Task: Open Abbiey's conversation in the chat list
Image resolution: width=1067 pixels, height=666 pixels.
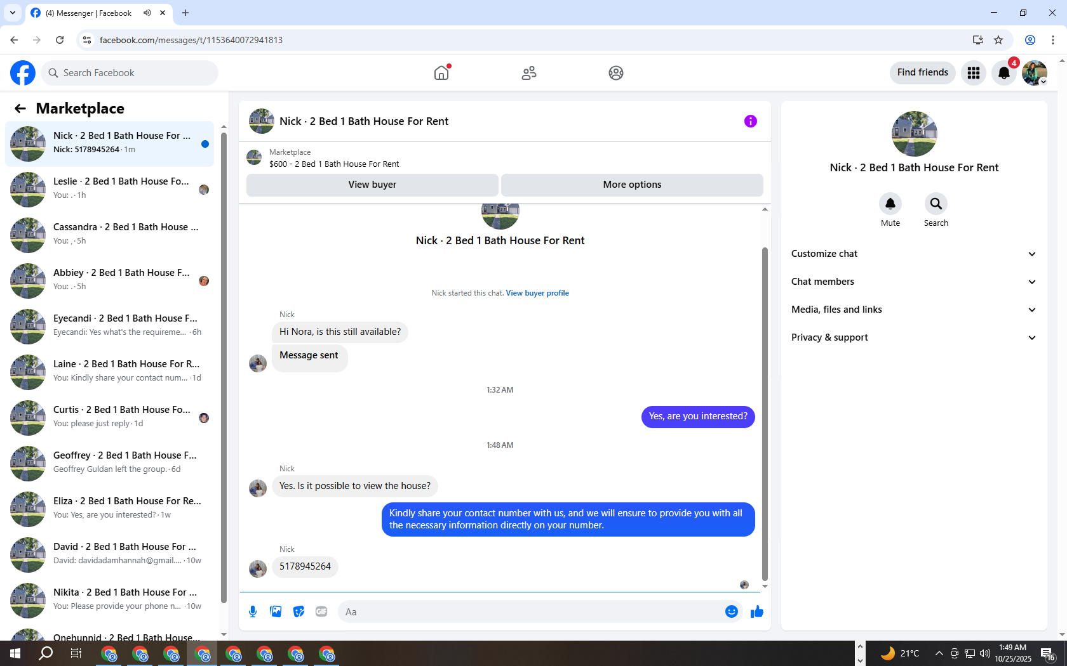Action: click(x=109, y=281)
